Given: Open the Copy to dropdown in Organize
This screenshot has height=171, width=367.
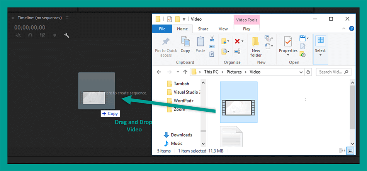Looking at the screenshot, I should (225, 51).
